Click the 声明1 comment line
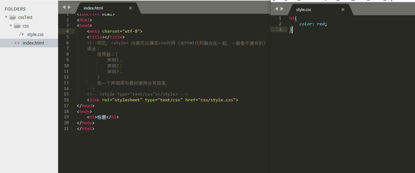The width and height of the screenshot is (415, 173). coord(115,60)
